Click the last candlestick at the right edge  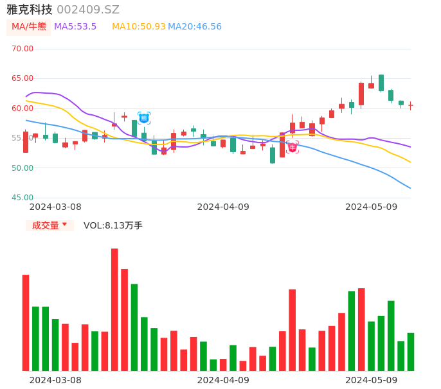coord(411,105)
